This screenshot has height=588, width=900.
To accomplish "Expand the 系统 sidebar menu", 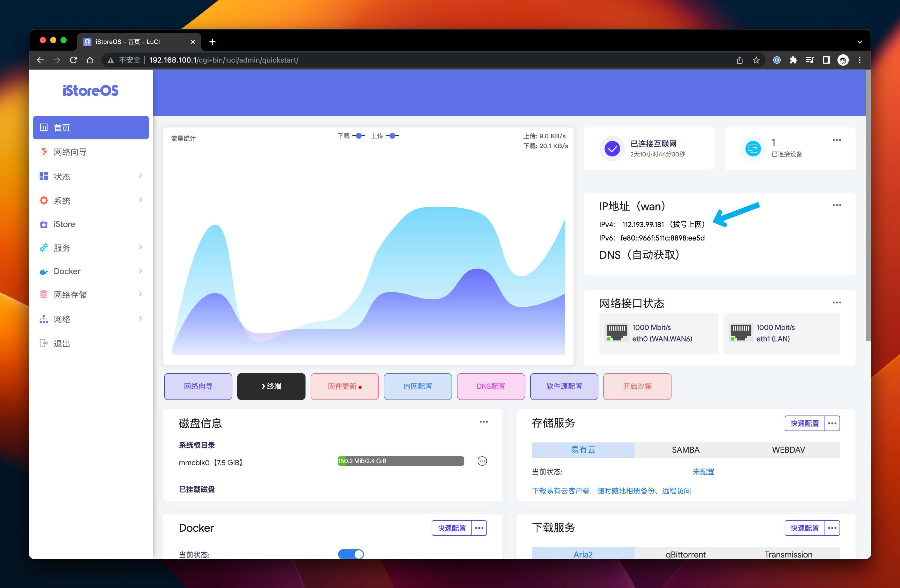I will tap(91, 200).
